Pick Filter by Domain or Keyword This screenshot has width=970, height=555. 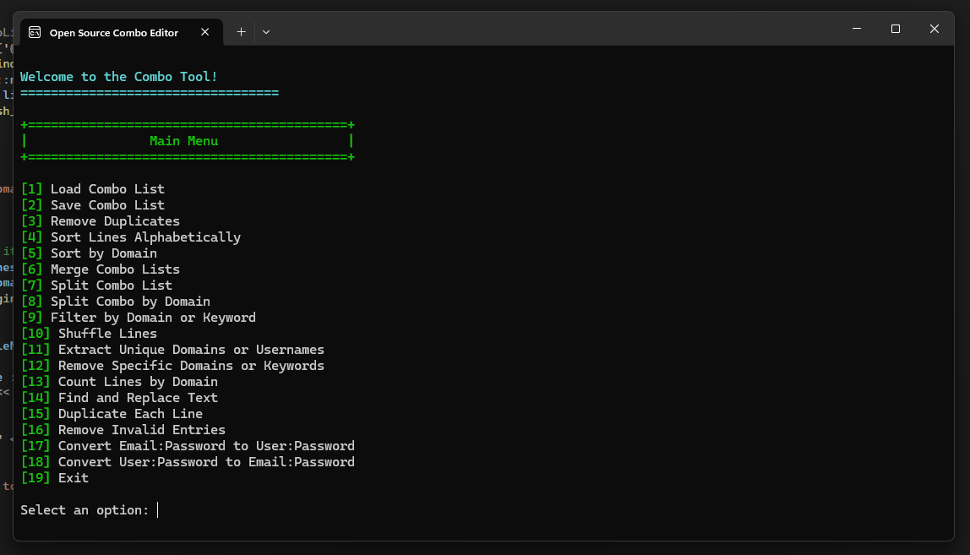(139, 317)
